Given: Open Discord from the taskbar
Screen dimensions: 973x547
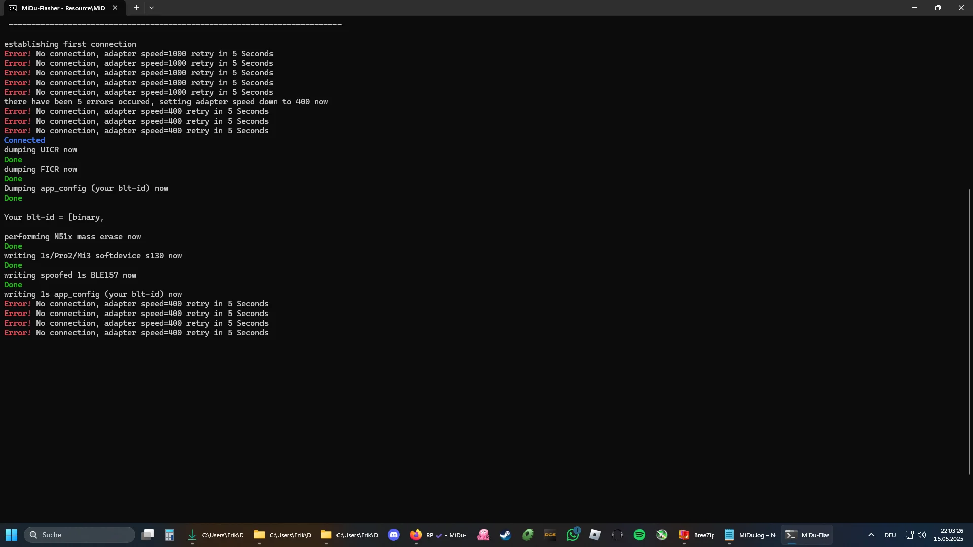Looking at the screenshot, I should (x=394, y=535).
